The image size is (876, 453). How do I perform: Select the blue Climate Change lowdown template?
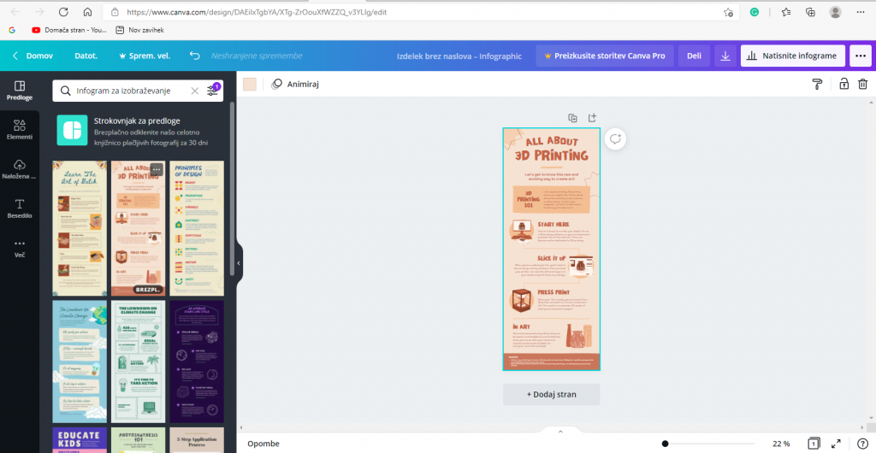point(80,362)
